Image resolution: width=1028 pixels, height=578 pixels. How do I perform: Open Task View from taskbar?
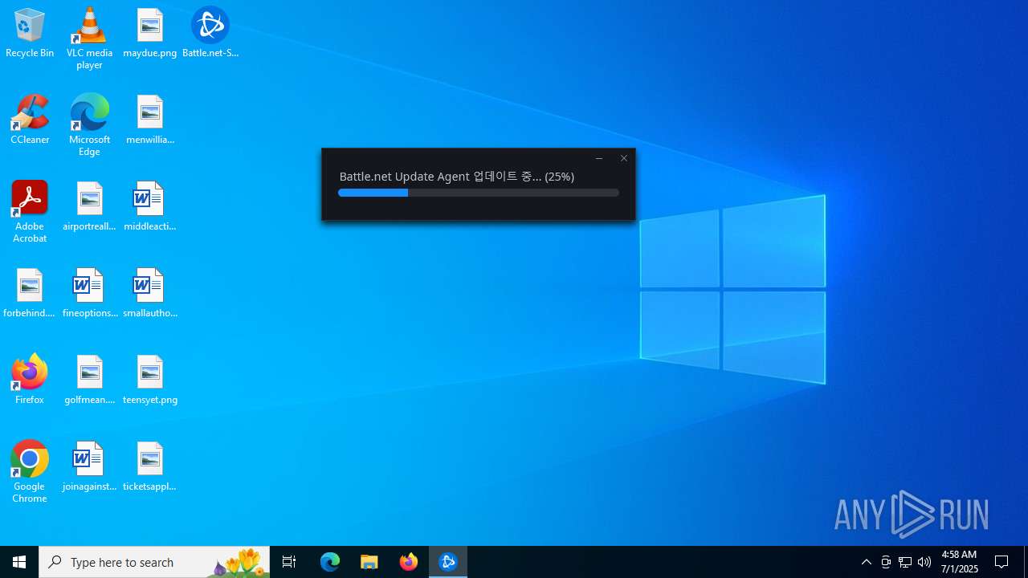[x=289, y=562]
